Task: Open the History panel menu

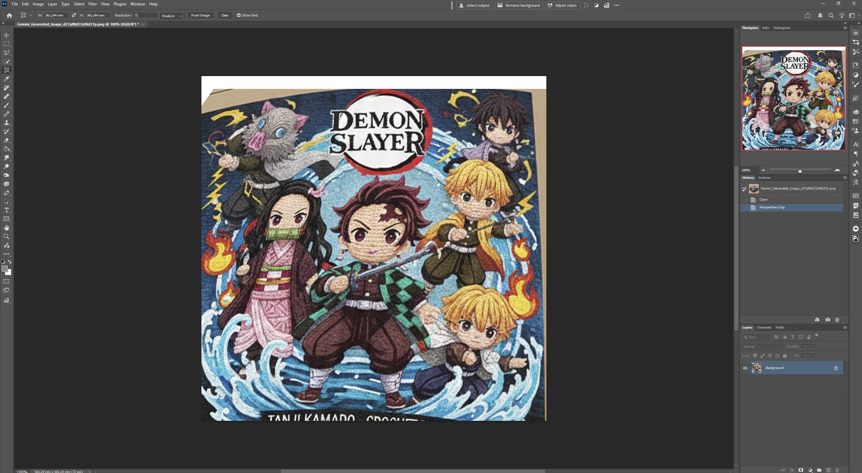Action: 845,178
